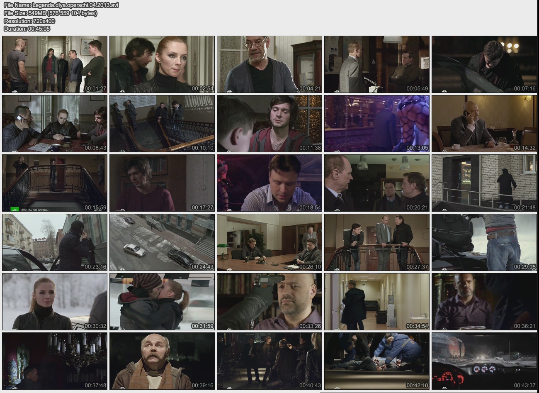The image size is (539, 393).
Task: Open the hallway frame at 00:34:54
Action: point(377,302)
